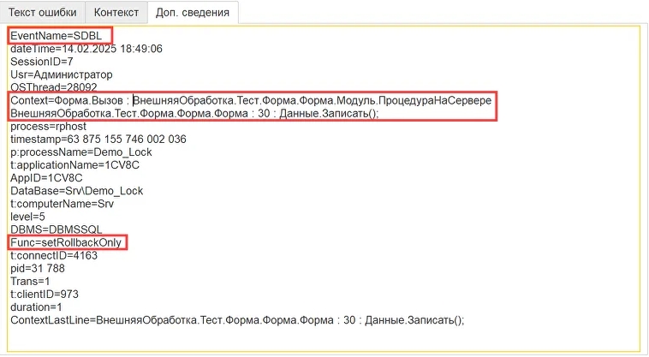Open the Контекст tab
649x357 pixels.
116,12
